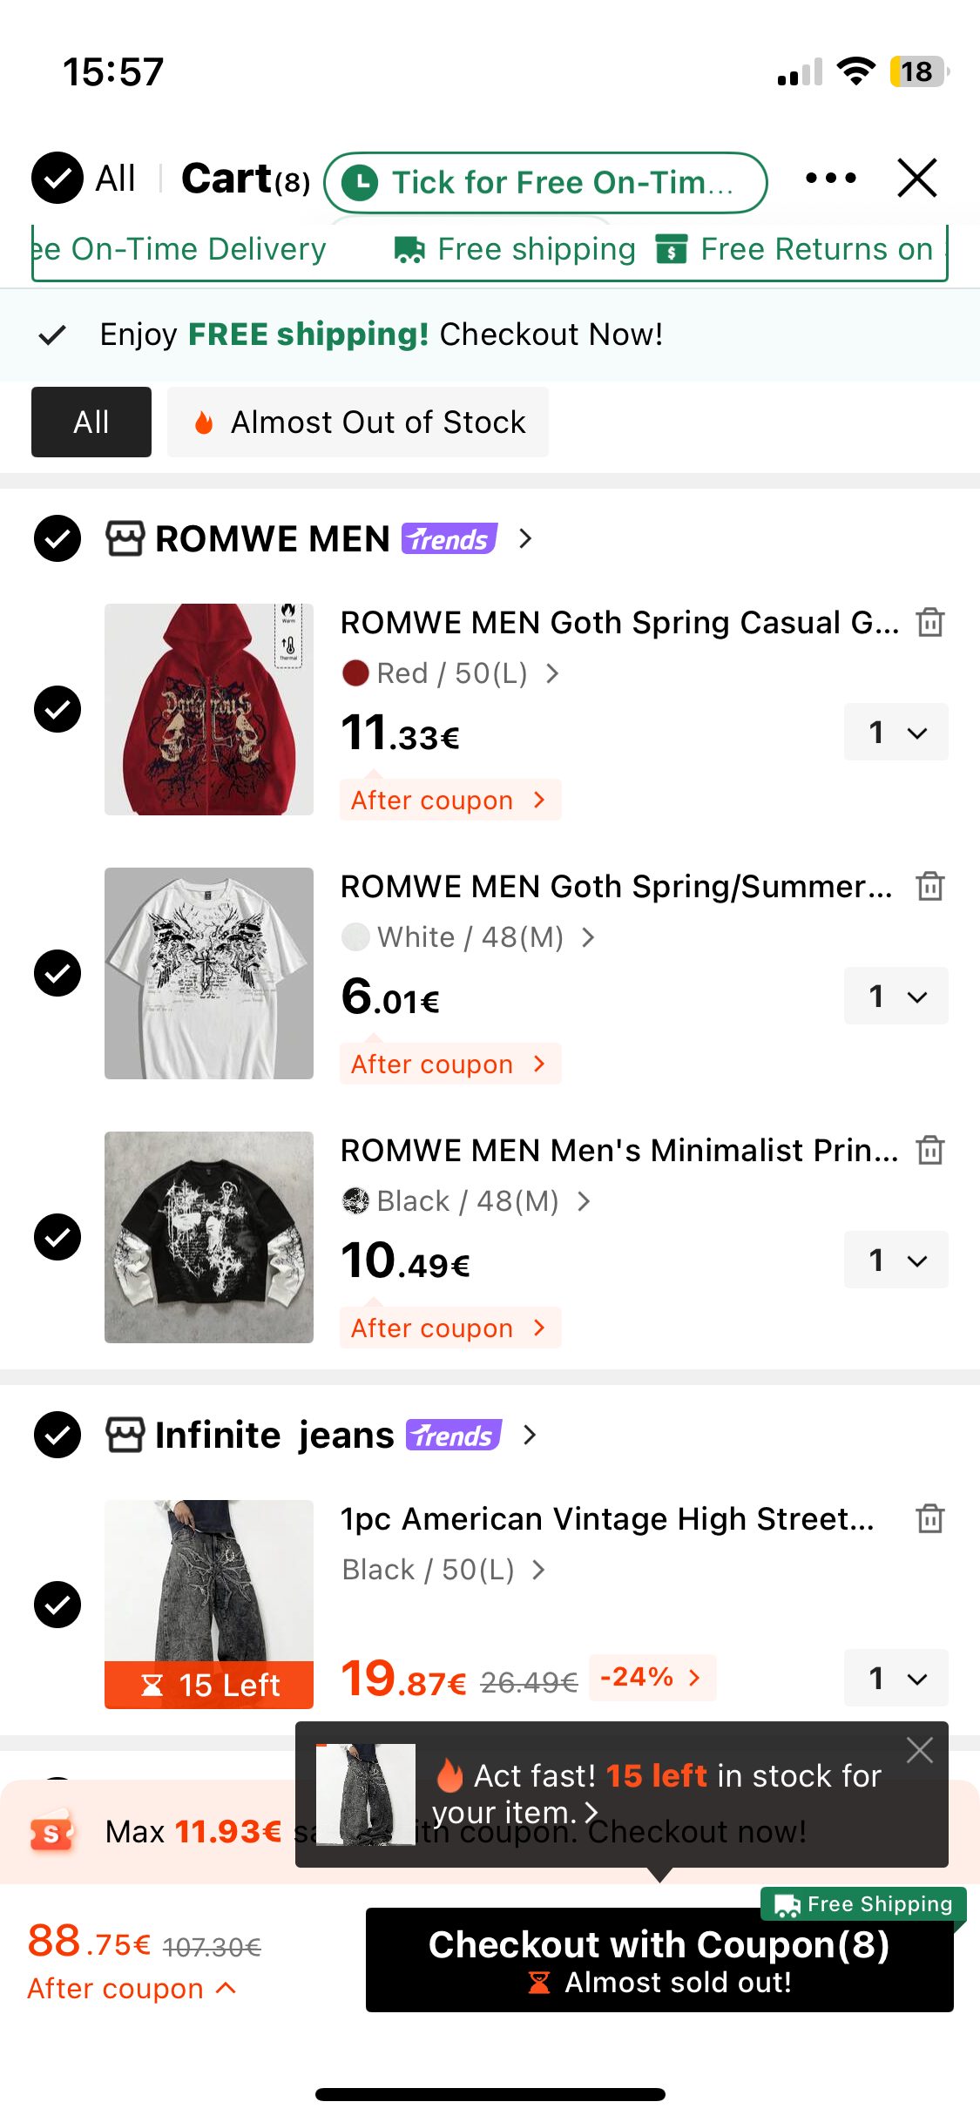Deselect all ROMWE MEN store items
Viewport: 980px width, 2122px height.
[x=57, y=538]
